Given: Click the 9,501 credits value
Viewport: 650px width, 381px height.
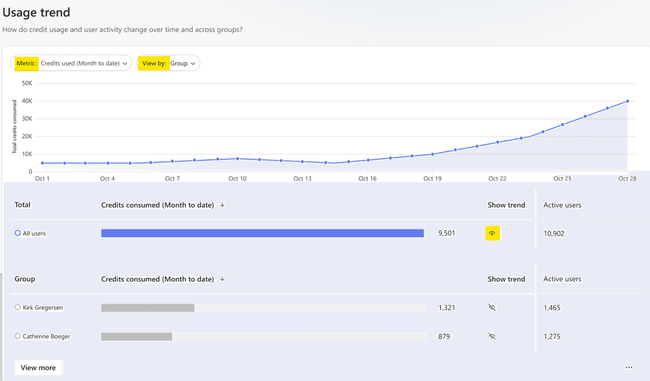Looking at the screenshot, I should click(x=447, y=233).
